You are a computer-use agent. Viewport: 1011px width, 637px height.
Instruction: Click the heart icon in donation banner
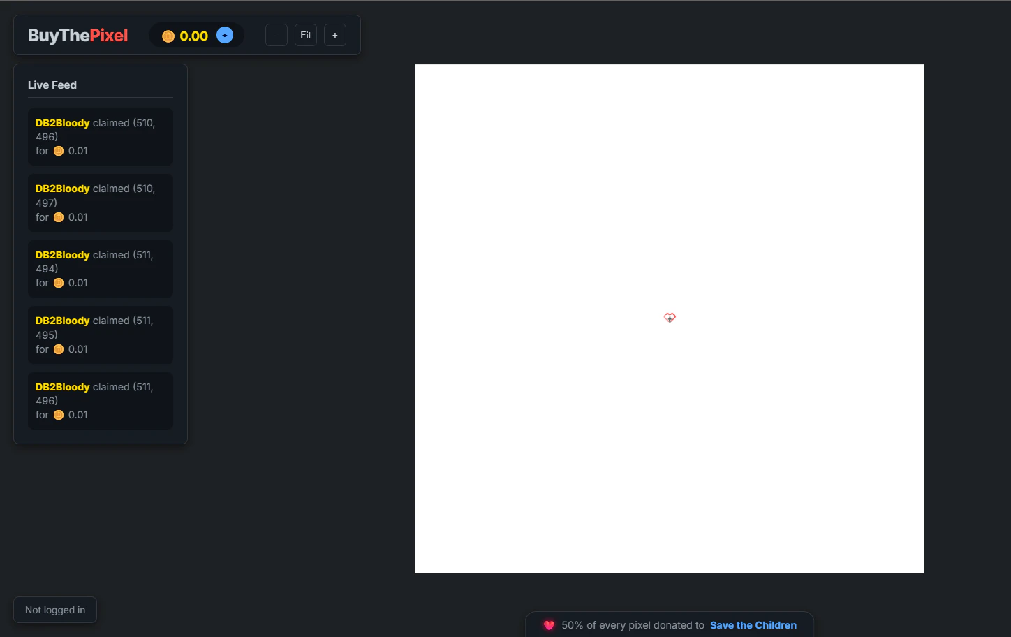(x=549, y=625)
